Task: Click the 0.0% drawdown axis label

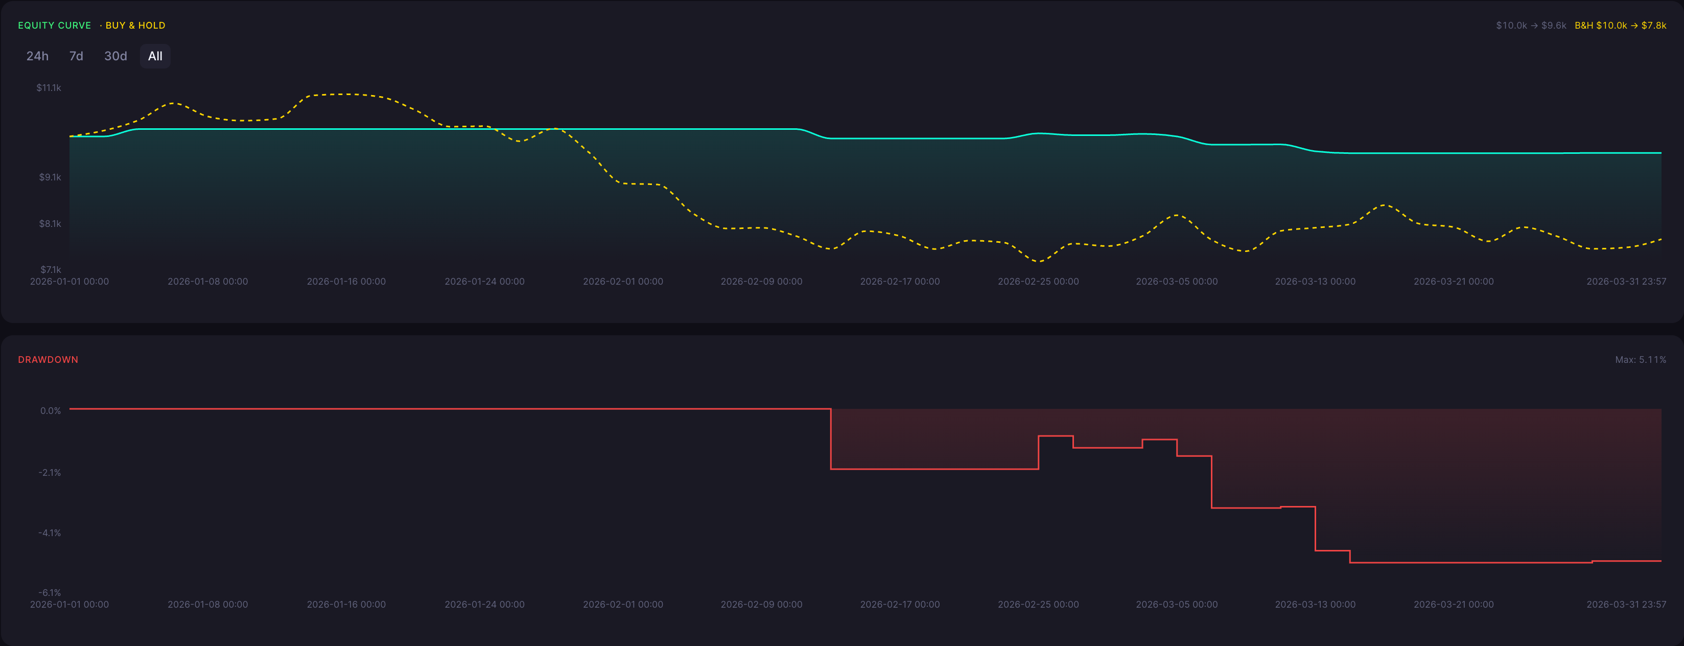Action: (x=51, y=410)
